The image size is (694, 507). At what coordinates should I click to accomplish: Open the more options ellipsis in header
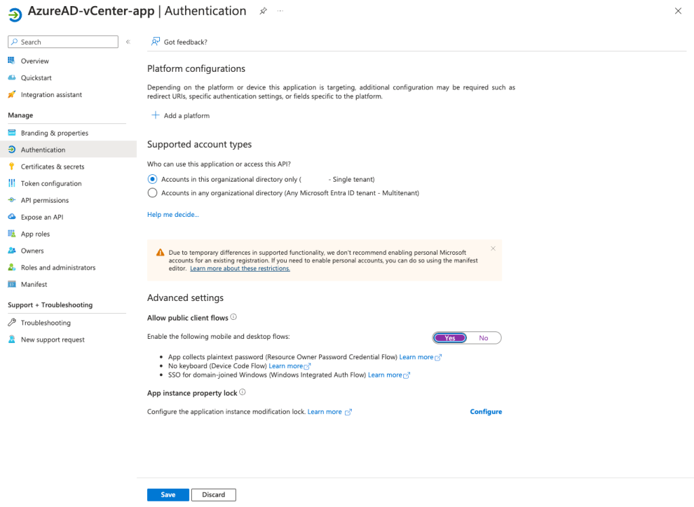coord(281,12)
